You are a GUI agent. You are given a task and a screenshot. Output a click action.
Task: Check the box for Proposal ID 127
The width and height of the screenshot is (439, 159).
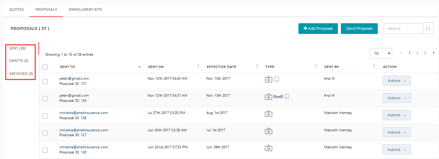pos(45,133)
